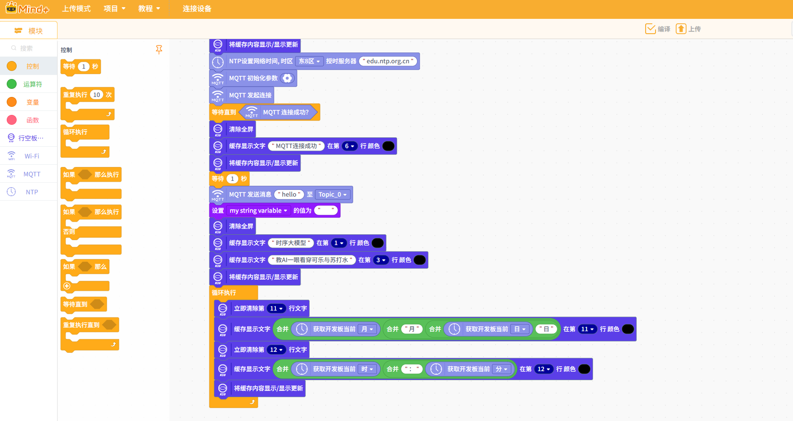Open the 教程 menu
Viewport: 793px width, 421px height.
tap(149, 9)
